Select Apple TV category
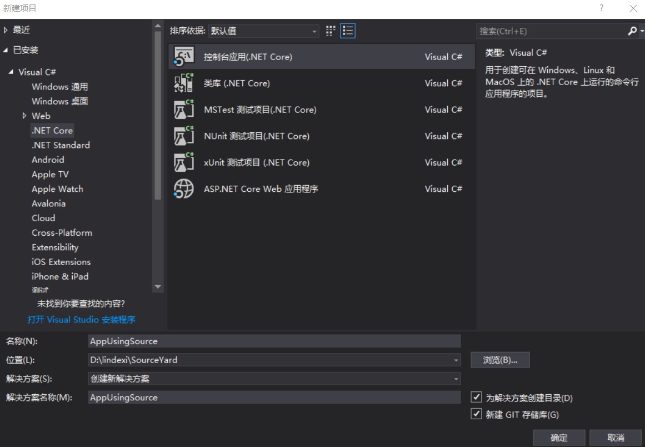This screenshot has height=447, width=645. [50, 174]
